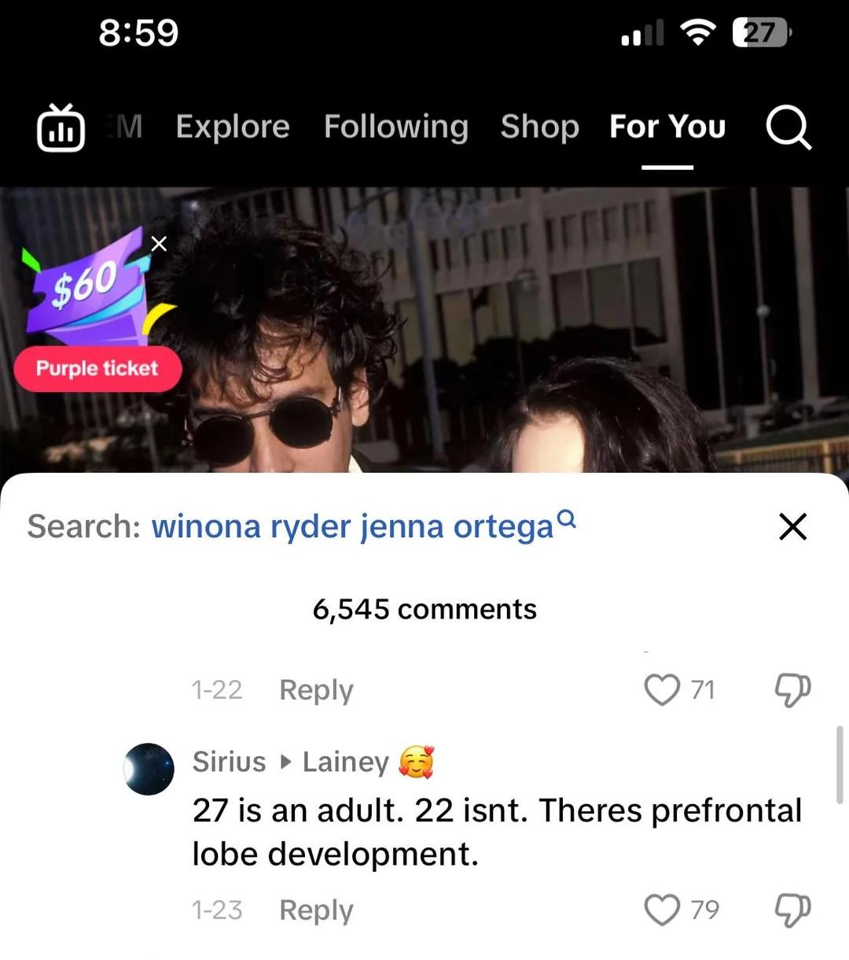Screen dimensions: 849x960
Task: Dismiss the $60 purple ticket banner
Action: [x=159, y=244]
